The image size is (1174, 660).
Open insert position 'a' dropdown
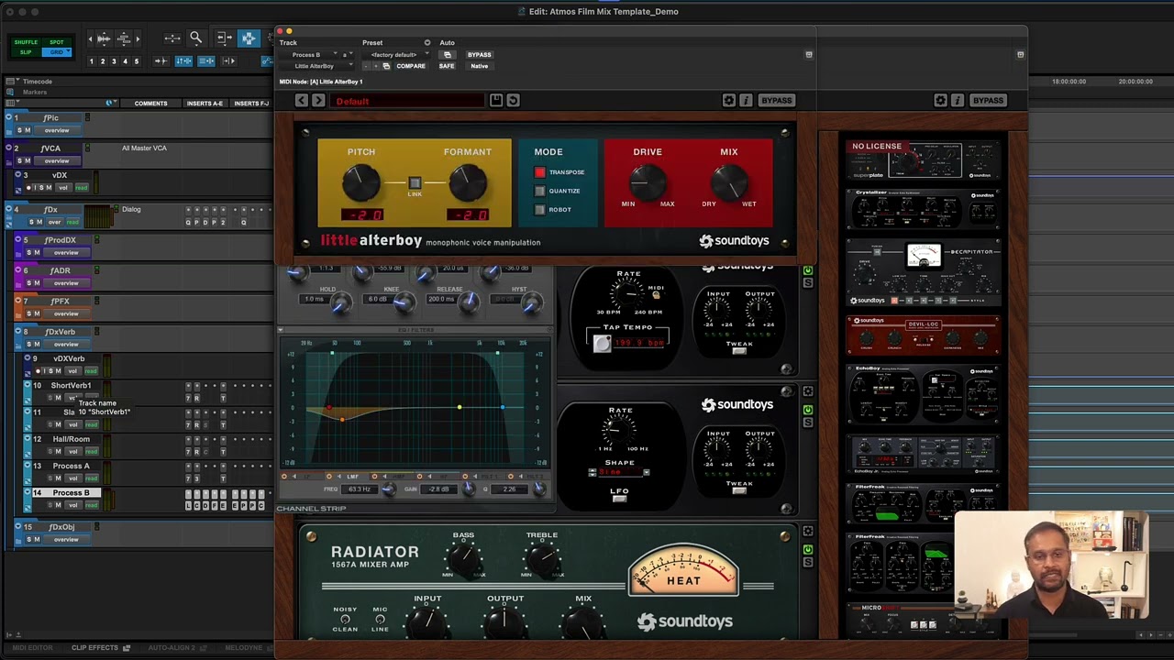(347, 55)
